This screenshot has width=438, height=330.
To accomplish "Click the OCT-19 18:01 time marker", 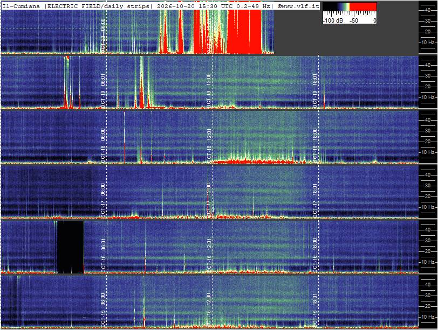I will tap(315, 90).
